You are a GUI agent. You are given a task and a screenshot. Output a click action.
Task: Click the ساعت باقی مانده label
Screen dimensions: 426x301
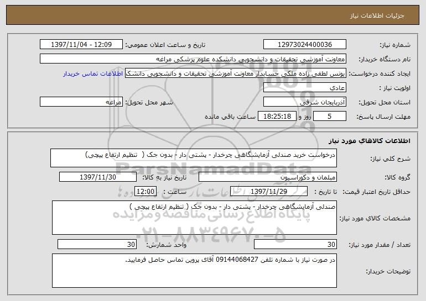coord(230,117)
